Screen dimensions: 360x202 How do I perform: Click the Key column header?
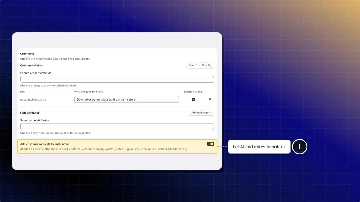tap(22, 92)
